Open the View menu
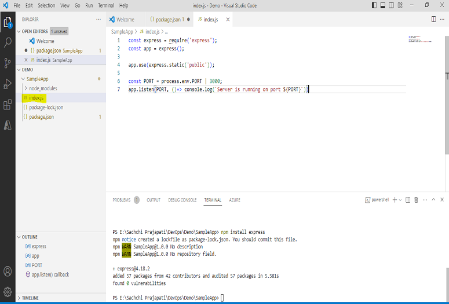Image resolution: width=449 pixels, height=304 pixels. point(65,5)
